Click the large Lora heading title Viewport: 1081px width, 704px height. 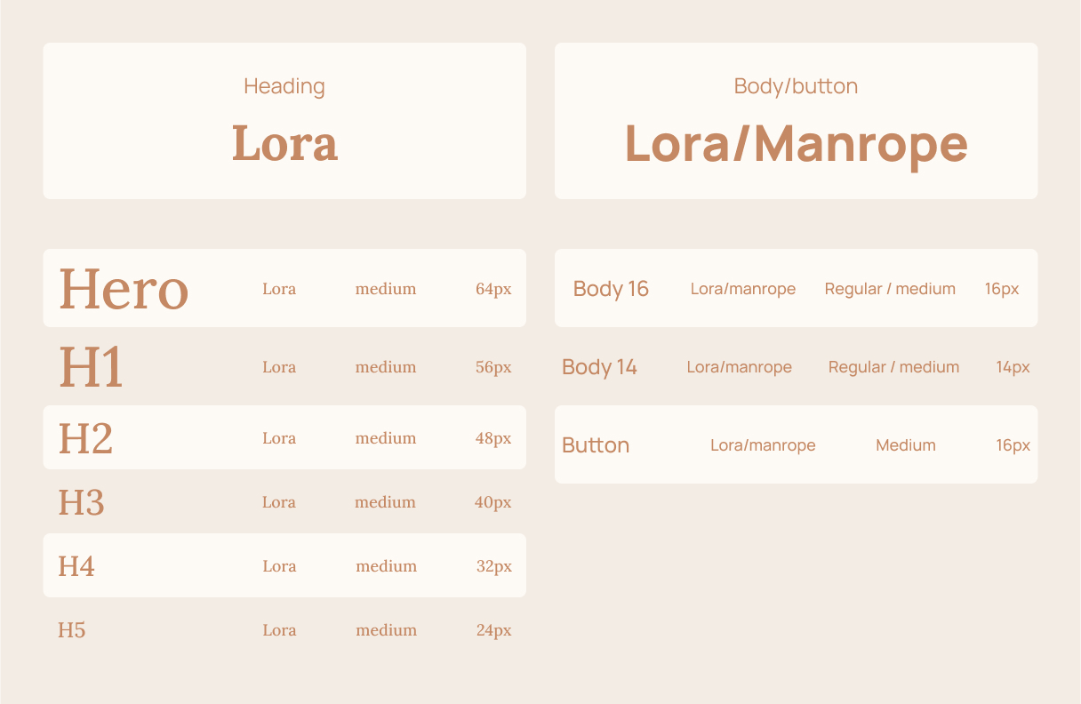pos(284,144)
